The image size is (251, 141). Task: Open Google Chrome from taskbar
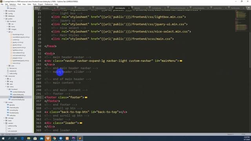pyautogui.click(x=55, y=138)
